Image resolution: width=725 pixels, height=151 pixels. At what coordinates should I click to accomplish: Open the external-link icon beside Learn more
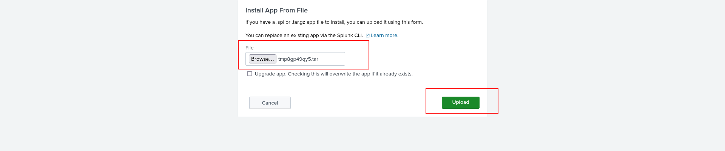tap(367, 35)
